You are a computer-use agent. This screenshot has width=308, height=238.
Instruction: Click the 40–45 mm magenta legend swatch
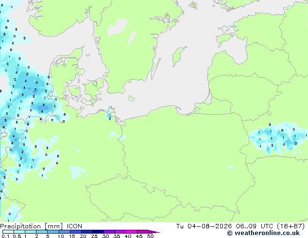pyautogui.click(x=132, y=232)
